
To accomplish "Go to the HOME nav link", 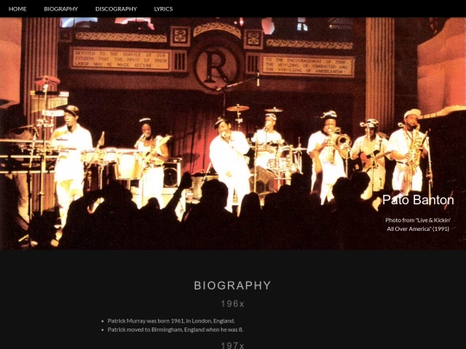I will pyautogui.click(x=17, y=9).
